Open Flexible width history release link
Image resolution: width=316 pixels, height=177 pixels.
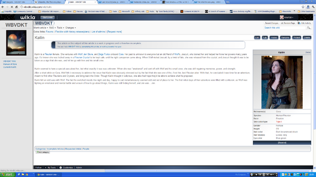pyautogui.click(x=73, y=31)
